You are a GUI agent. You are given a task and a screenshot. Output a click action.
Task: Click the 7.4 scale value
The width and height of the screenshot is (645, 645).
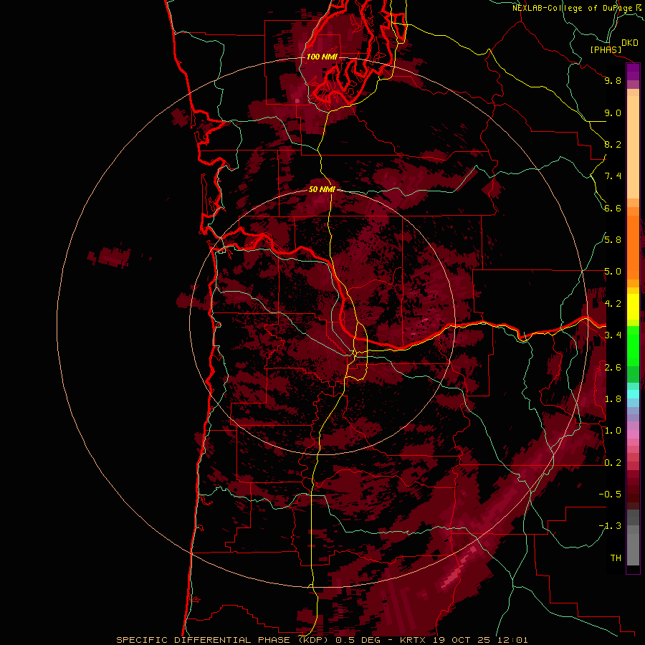pyautogui.click(x=613, y=176)
